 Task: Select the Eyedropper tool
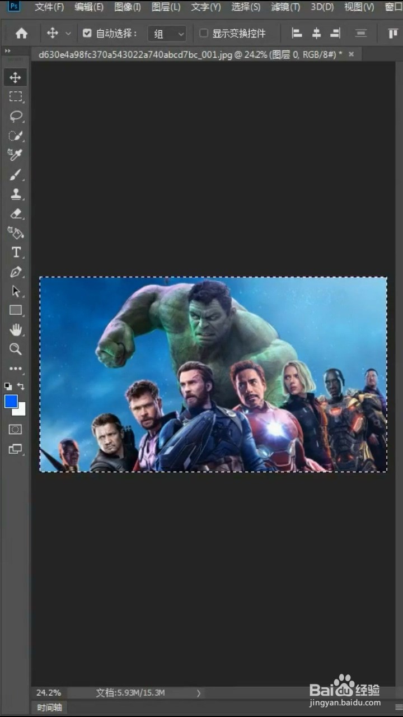tap(15, 155)
